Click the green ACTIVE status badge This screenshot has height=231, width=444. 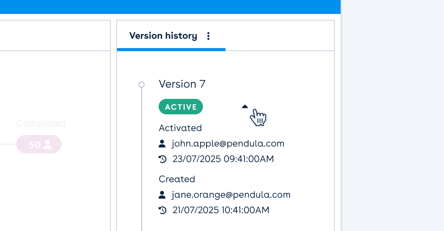[181, 107]
